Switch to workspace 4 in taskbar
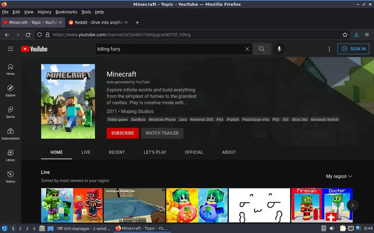 coord(34,229)
